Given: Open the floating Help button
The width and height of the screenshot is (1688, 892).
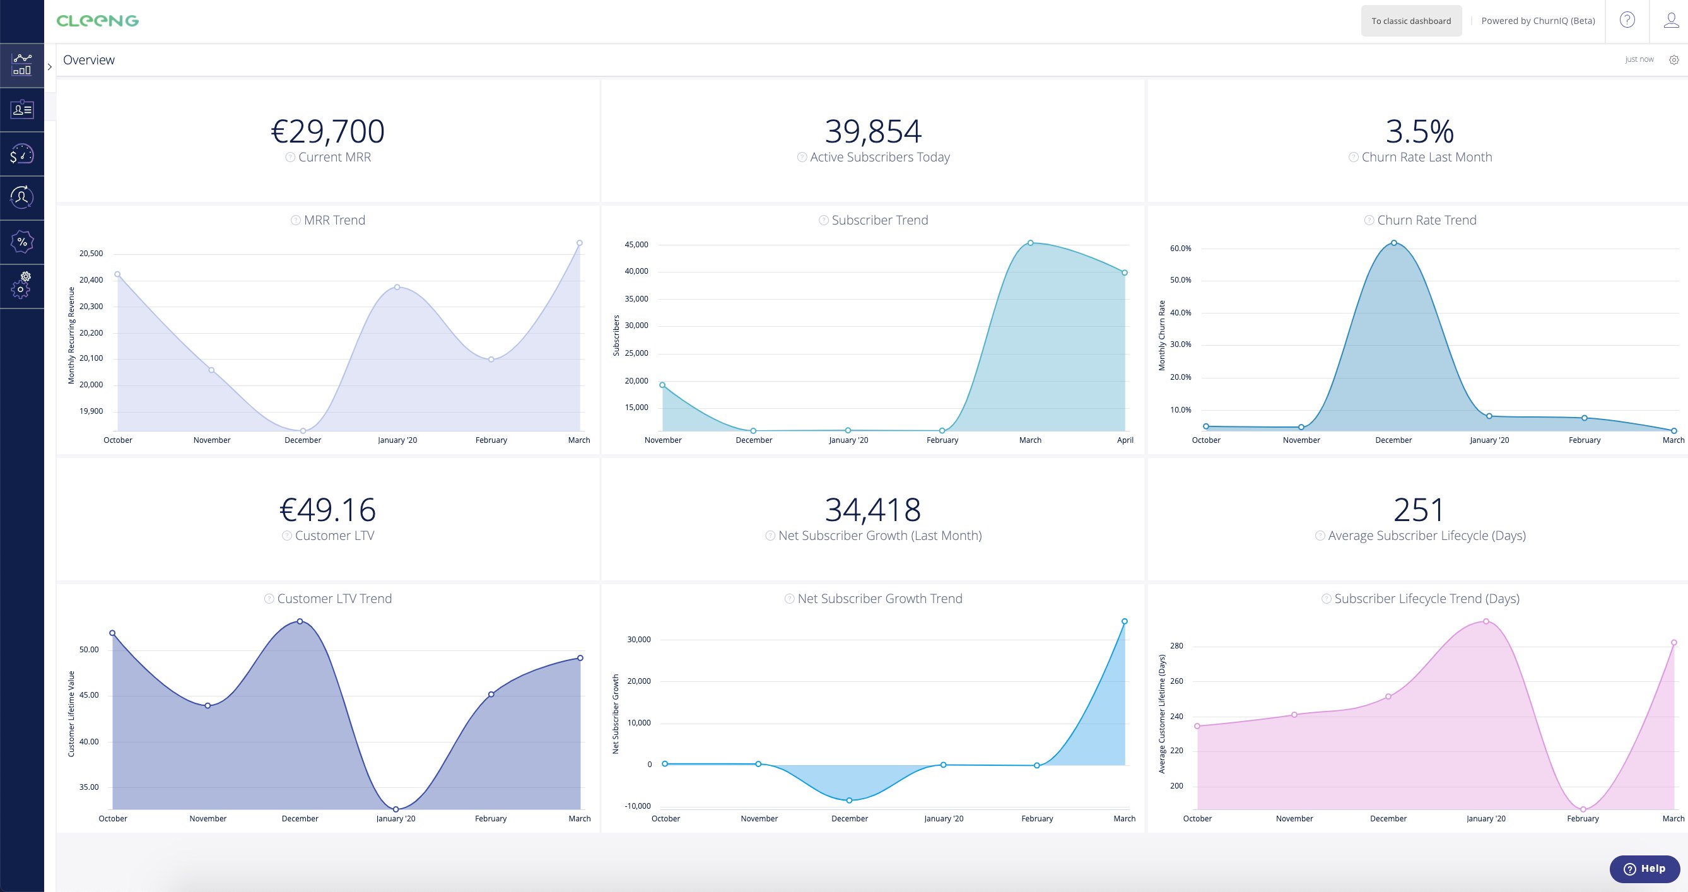Looking at the screenshot, I should click(1644, 869).
